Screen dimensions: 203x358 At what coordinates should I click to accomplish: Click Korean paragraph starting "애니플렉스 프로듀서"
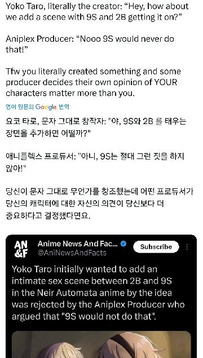click(x=95, y=162)
